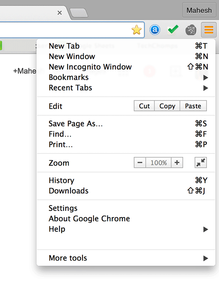
Task: Click the +Mahesh link on the page
Action: (25, 71)
